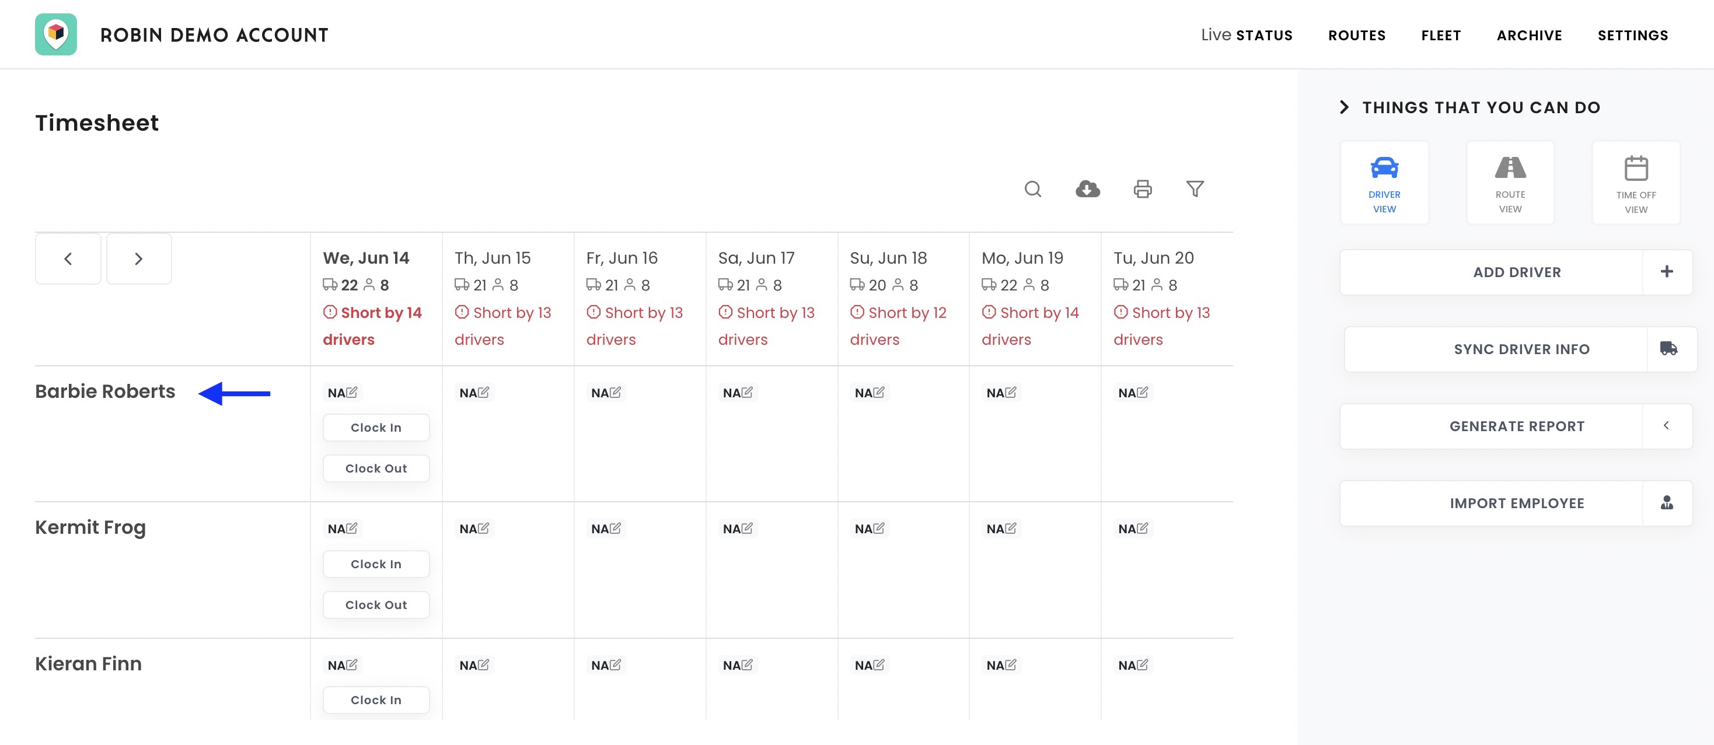
Task: Select the Route View icon
Action: tap(1510, 182)
